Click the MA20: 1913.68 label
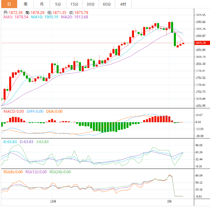210x208 pixels. click(x=74, y=17)
